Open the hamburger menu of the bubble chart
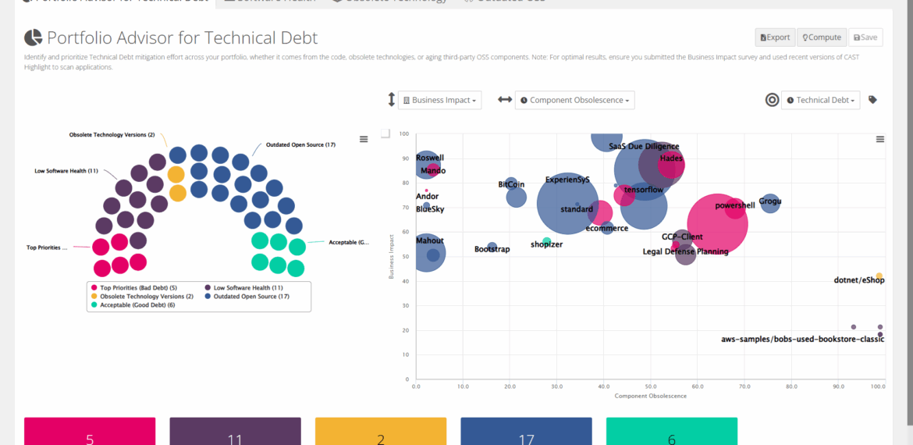Screen dimensions: 913x445 [880, 139]
